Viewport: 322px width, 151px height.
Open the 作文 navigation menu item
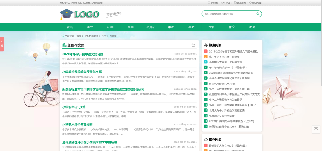click(x=232, y=27)
